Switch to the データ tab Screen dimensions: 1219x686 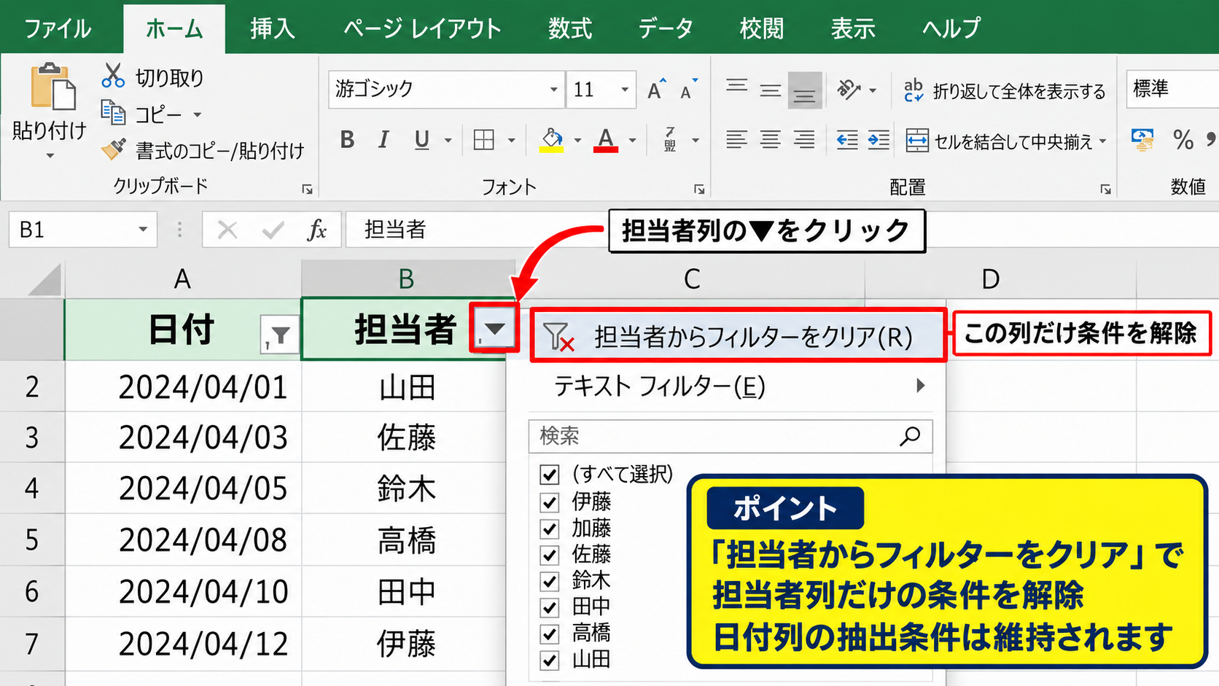click(x=666, y=28)
